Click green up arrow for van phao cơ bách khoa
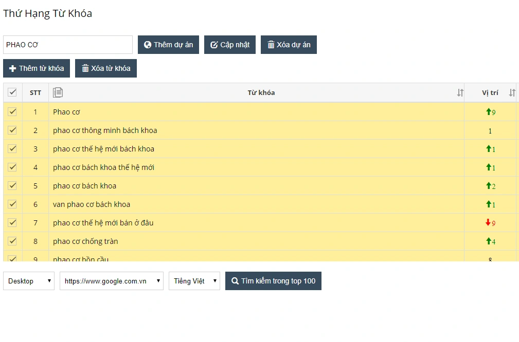The height and width of the screenshot is (342, 519). 489,204
